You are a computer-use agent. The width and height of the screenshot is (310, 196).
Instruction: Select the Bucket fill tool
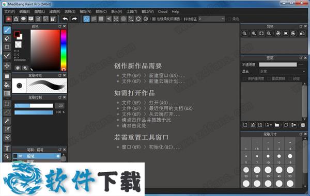tap(7, 85)
